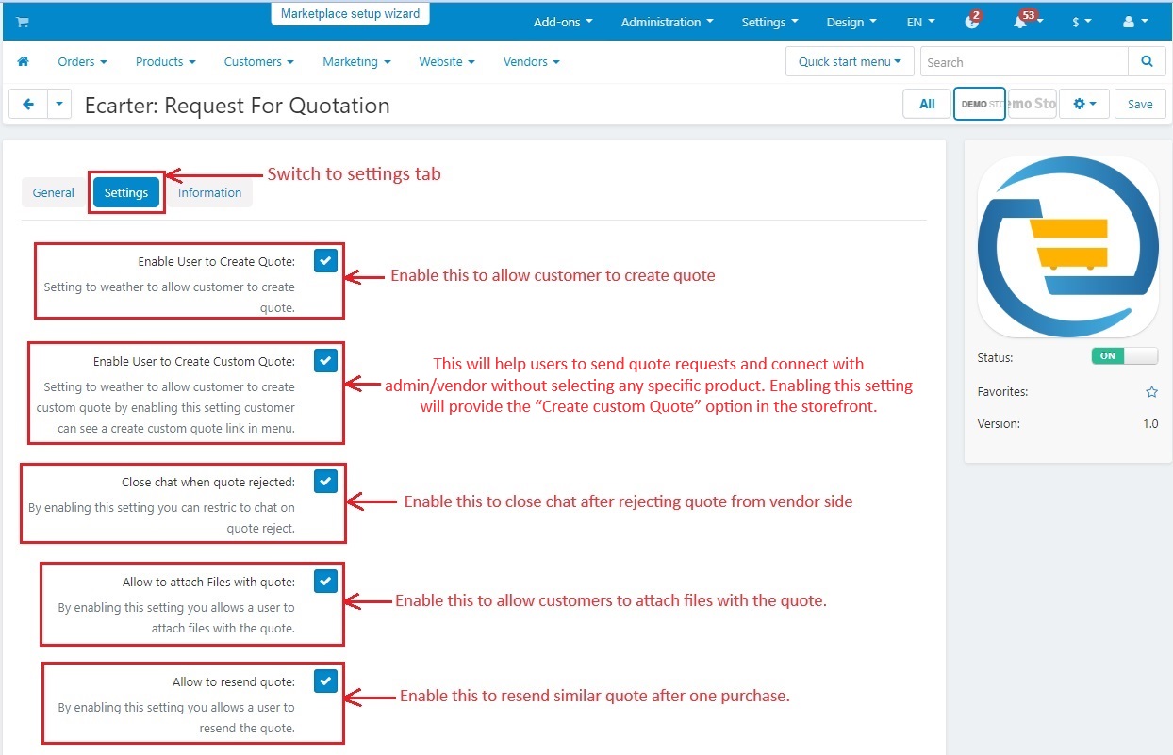This screenshot has height=755, width=1173.
Task: Toggle Enable User to Create Quote checkbox
Action: point(325,261)
